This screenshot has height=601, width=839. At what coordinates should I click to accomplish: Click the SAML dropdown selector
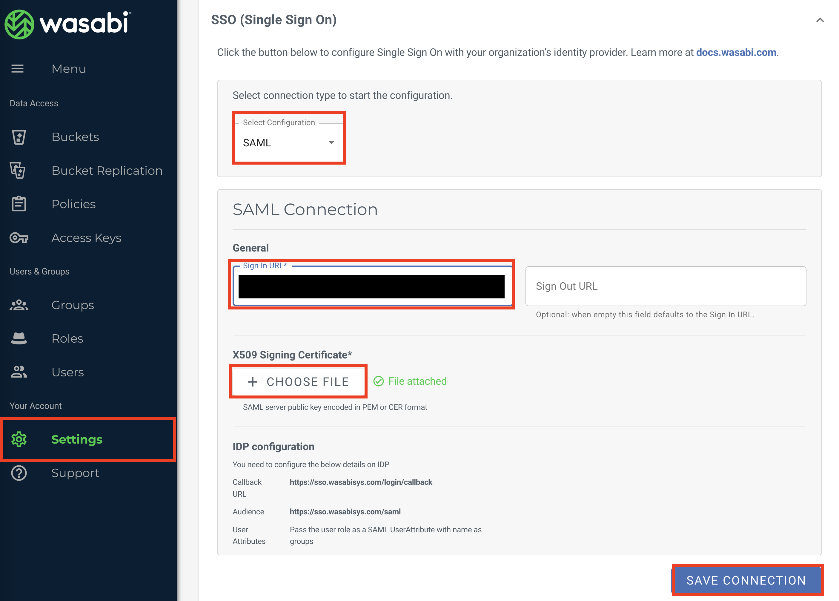pos(288,142)
